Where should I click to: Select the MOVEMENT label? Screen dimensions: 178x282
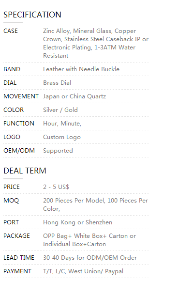pos(21,96)
